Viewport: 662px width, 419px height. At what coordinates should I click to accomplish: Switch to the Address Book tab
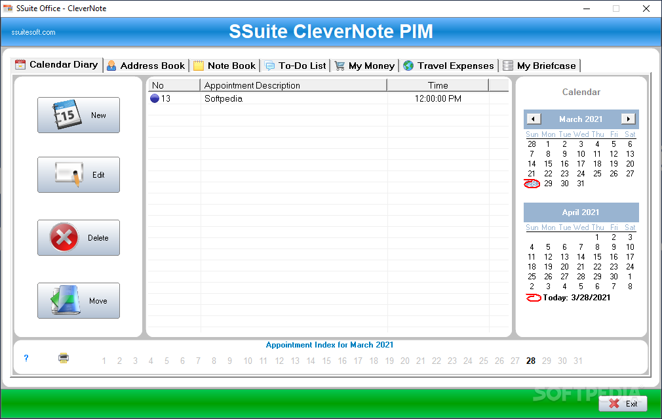(146, 66)
